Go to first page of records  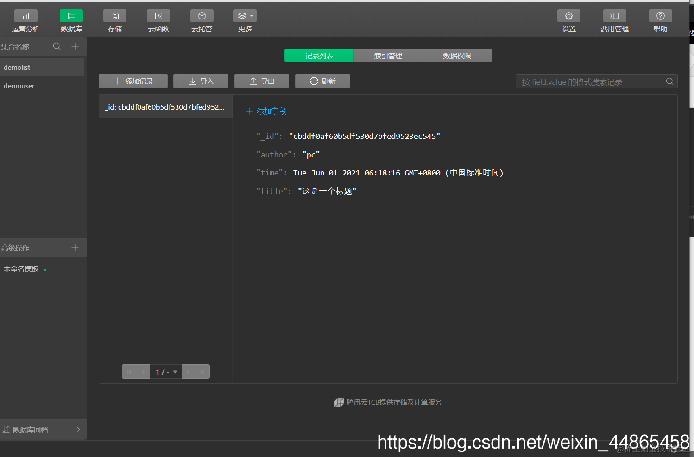coord(129,372)
